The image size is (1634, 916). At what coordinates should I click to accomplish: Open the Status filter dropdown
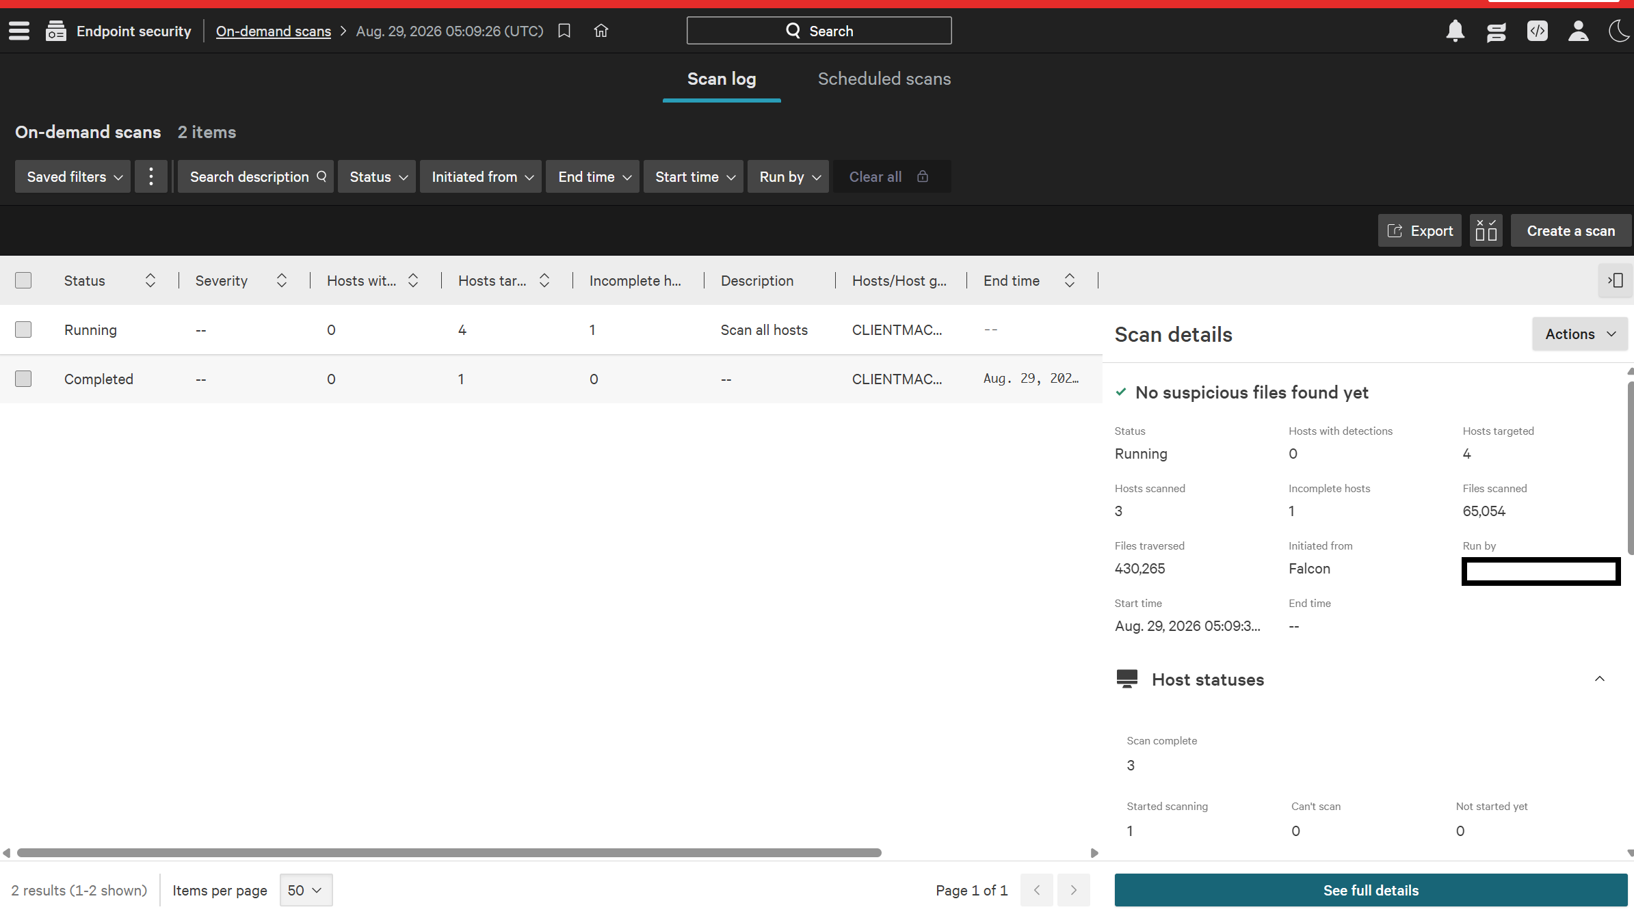(377, 176)
